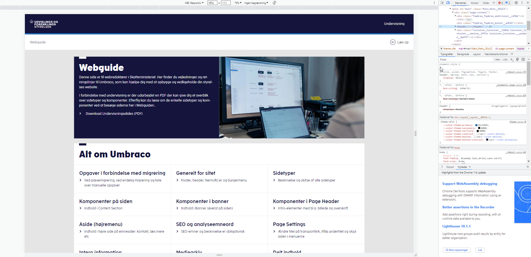Toggle the device toolbar icon
531x257 pixels.
[x=448, y=3]
